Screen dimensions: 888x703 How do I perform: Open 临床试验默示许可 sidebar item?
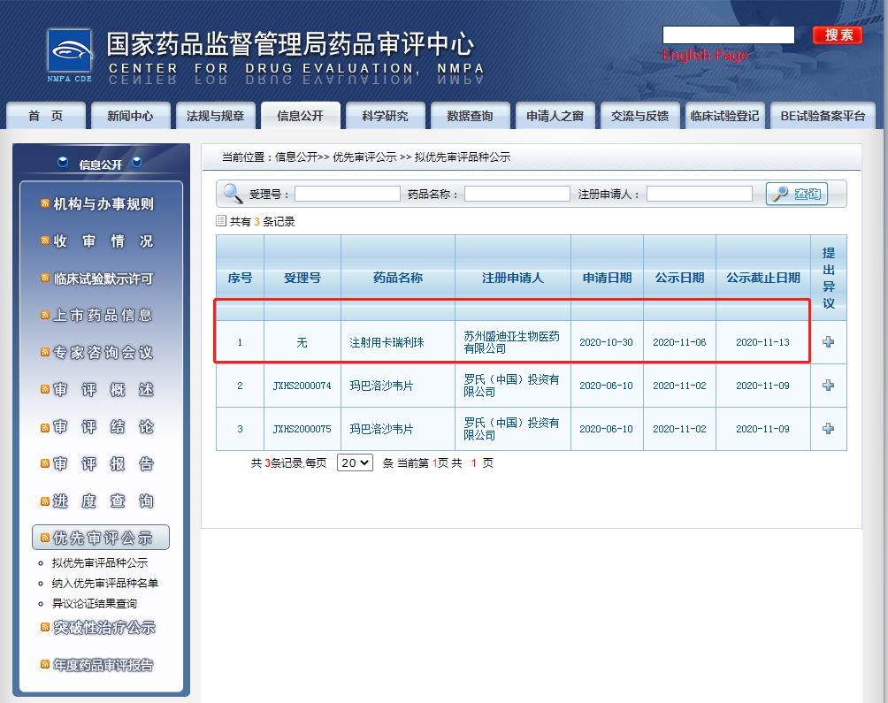[103, 279]
